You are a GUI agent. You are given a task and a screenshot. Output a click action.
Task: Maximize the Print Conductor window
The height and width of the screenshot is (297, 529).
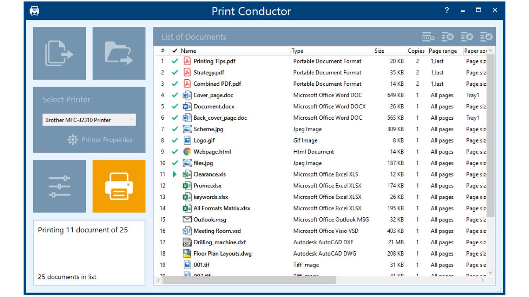click(x=479, y=10)
